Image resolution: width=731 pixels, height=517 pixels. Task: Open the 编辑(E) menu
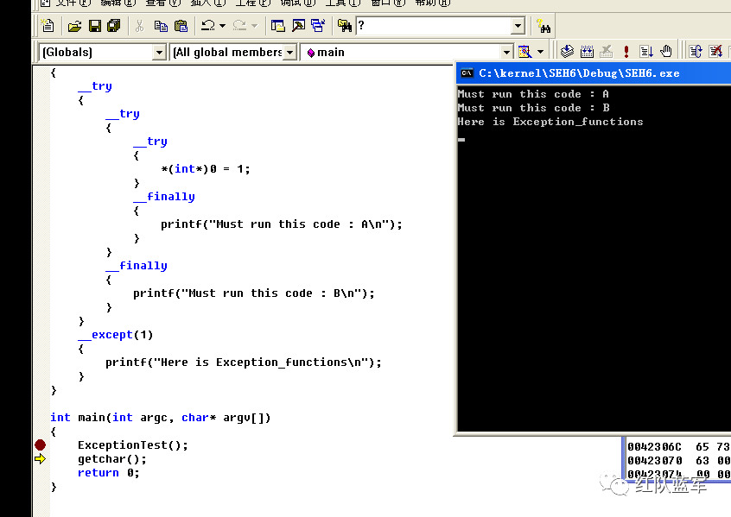point(118,3)
